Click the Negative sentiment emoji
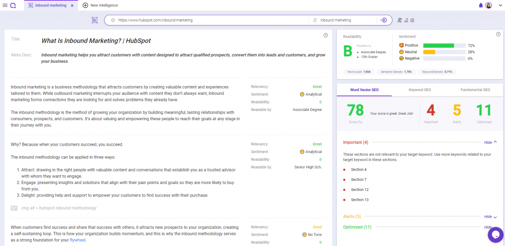The image size is (505, 246). pyautogui.click(x=401, y=59)
